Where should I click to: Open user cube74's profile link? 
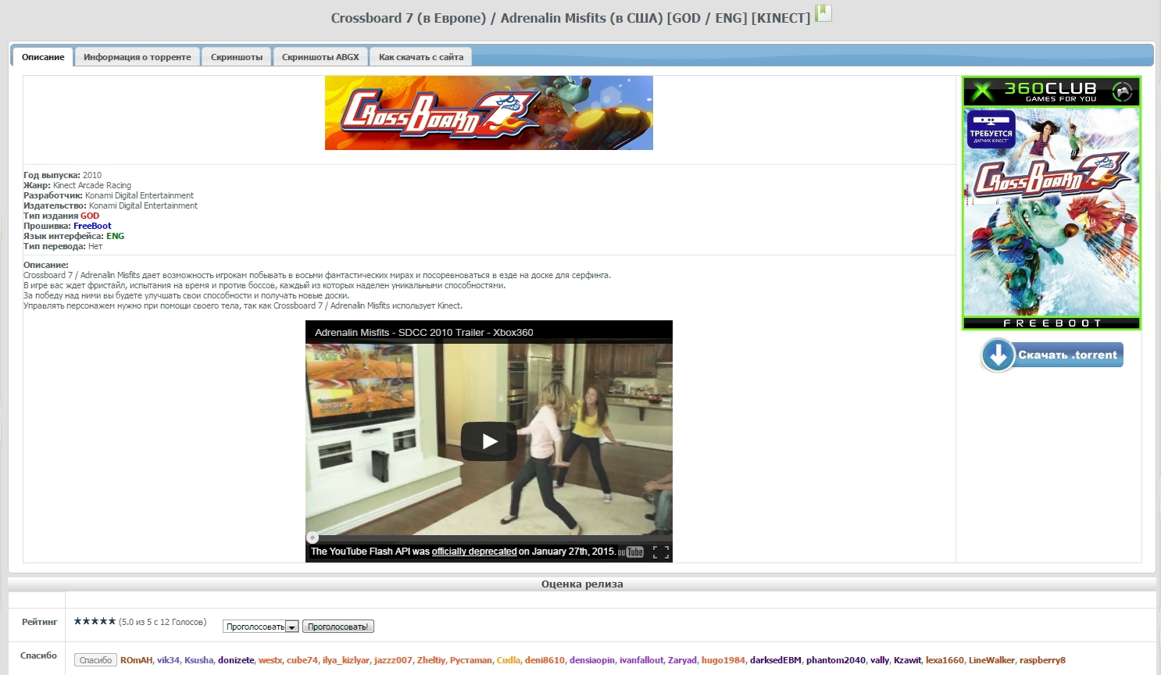(x=302, y=660)
